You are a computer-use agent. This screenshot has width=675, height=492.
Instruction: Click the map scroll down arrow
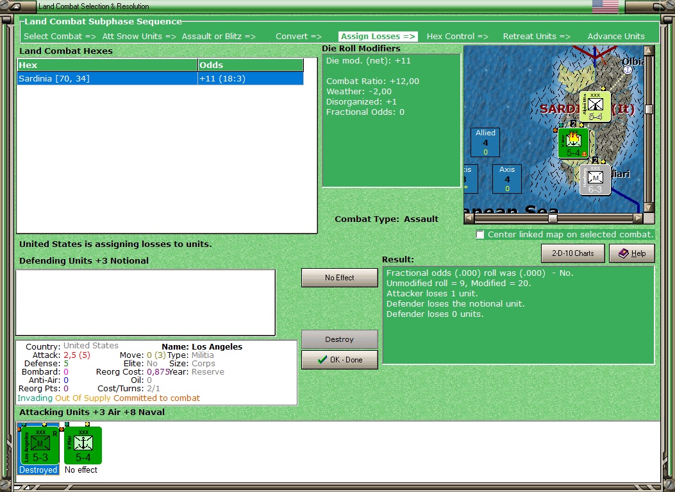pyautogui.click(x=649, y=208)
